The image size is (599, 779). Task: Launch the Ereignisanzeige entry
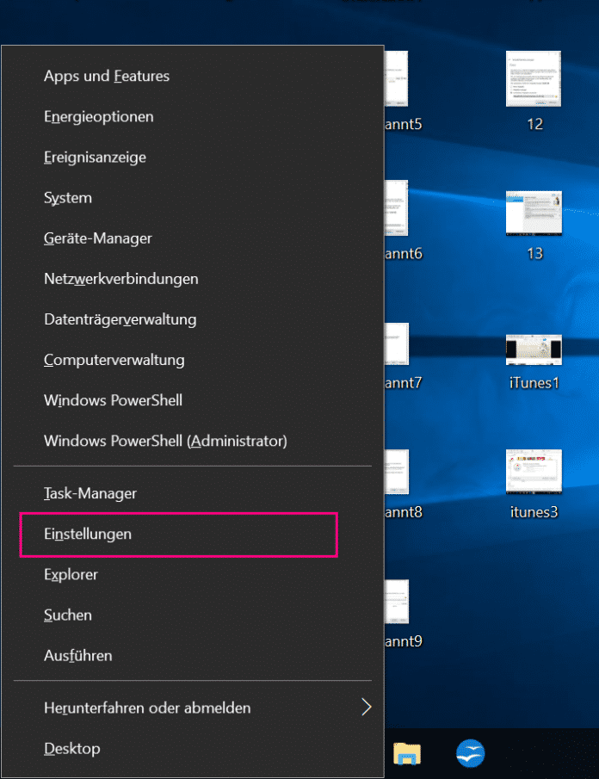(x=95, y=158)
